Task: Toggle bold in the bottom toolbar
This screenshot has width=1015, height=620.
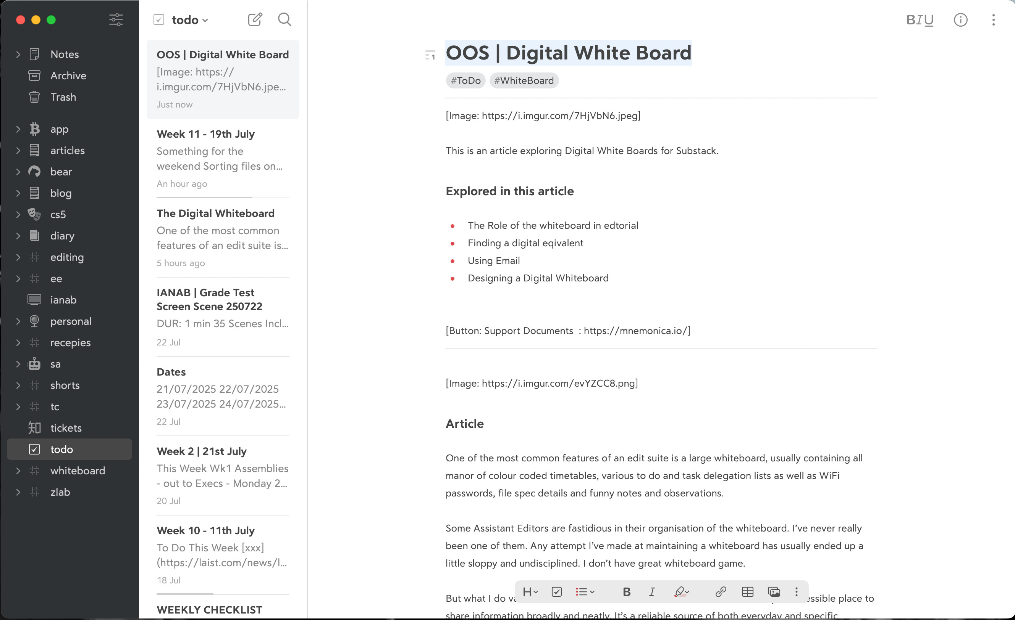Action: tap(626, 592)
